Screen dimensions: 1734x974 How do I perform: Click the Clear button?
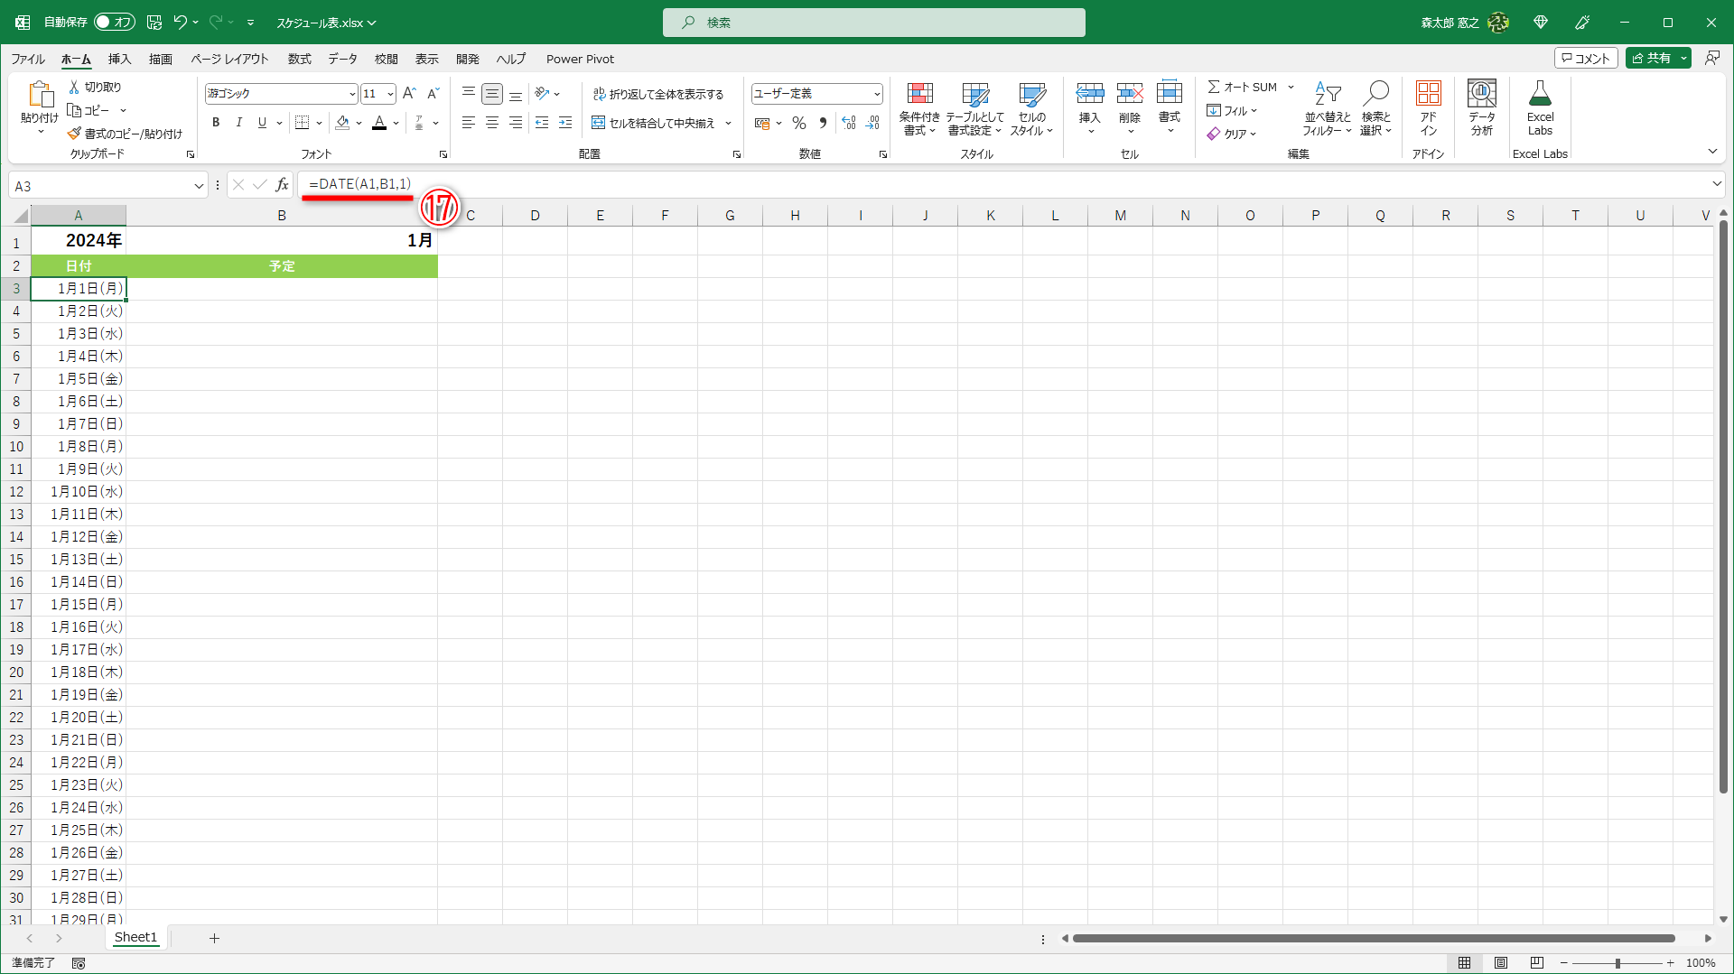1232,134
